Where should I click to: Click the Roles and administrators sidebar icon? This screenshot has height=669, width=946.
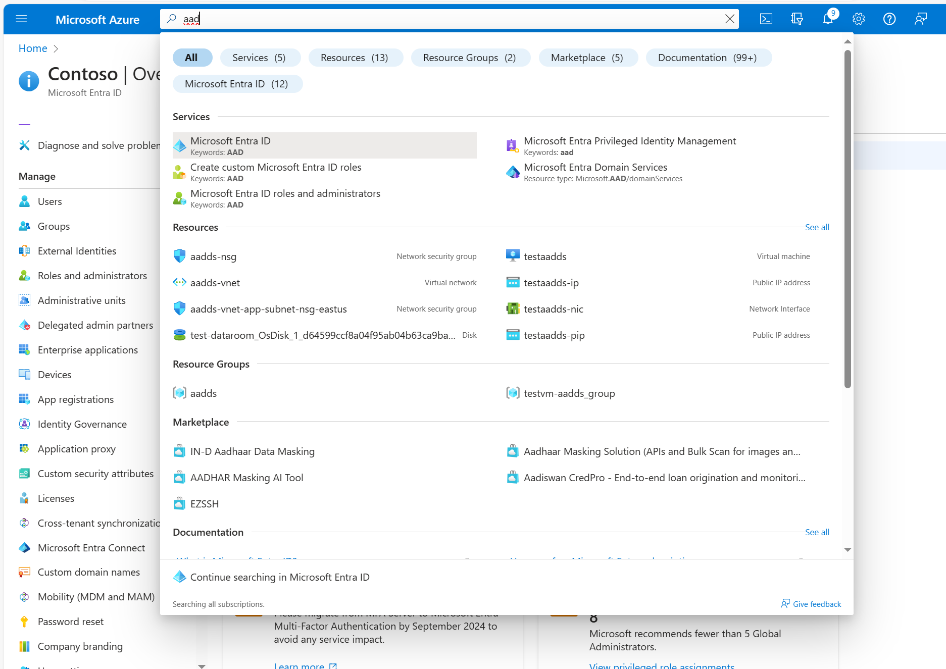pos(24,276)
